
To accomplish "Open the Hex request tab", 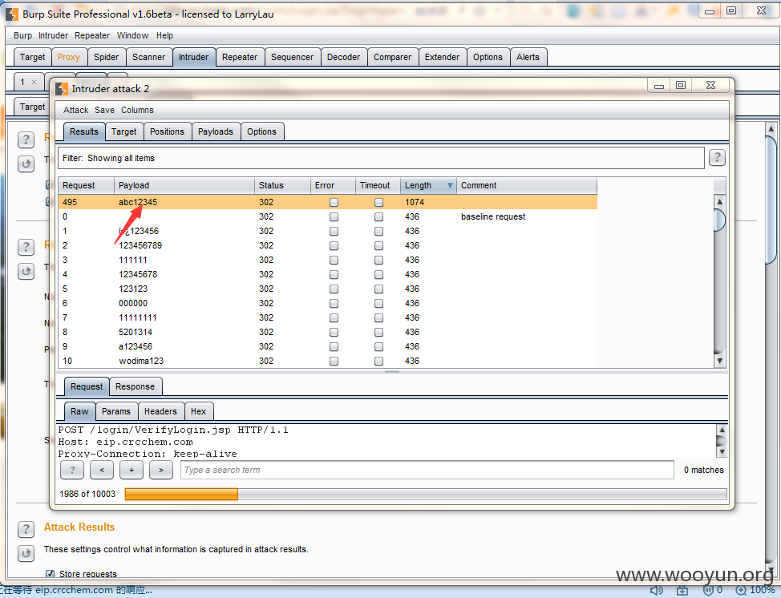I will pos(198,411).
